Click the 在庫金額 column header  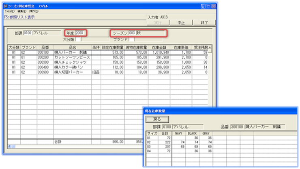pos(159,47)
